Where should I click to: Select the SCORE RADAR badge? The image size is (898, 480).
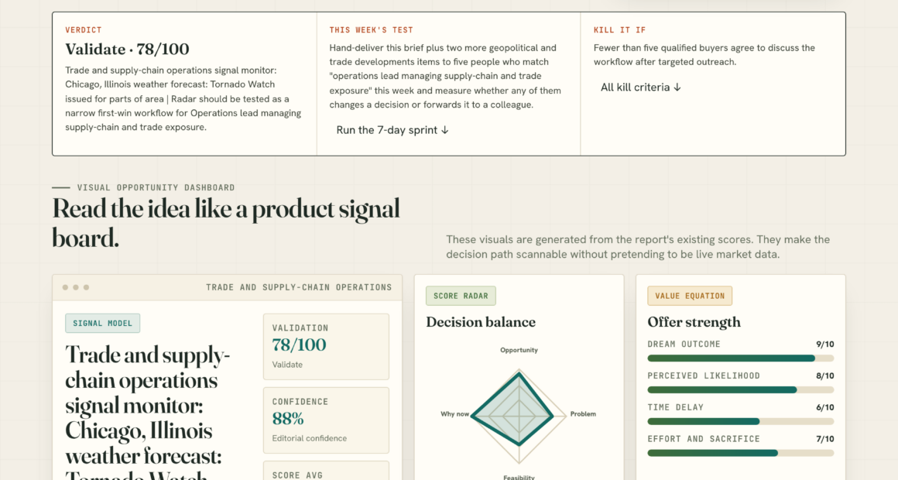click(x=461, y=297)
